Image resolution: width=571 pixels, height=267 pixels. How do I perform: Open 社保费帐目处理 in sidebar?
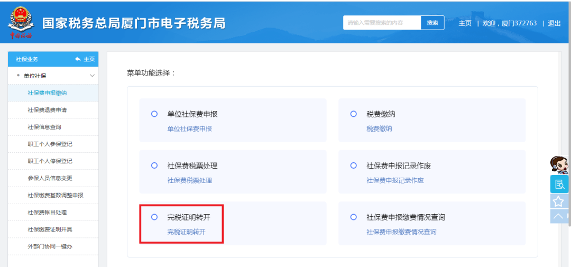tap(53, 213)
